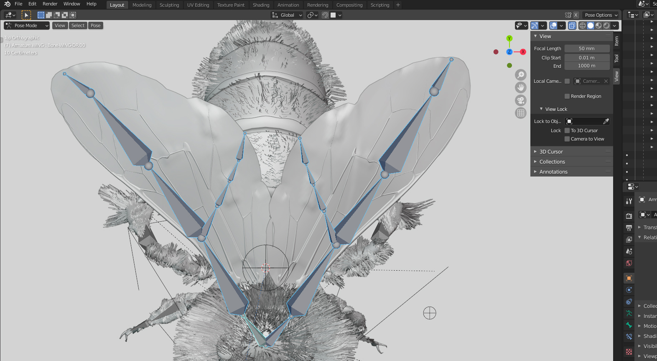Enable Local Camera checkbox
The image size is (657, 361).
click(567, 81)
